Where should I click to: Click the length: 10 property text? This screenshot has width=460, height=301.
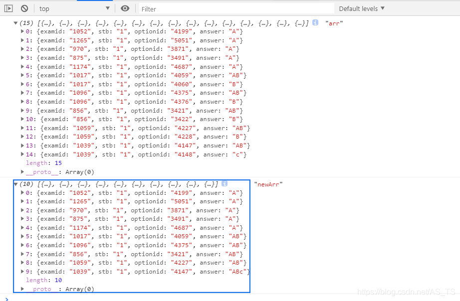click(x=44, y=280)
